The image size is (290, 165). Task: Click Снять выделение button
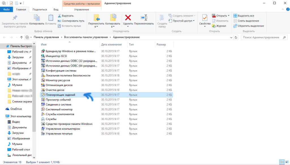[x=246, y=21]
